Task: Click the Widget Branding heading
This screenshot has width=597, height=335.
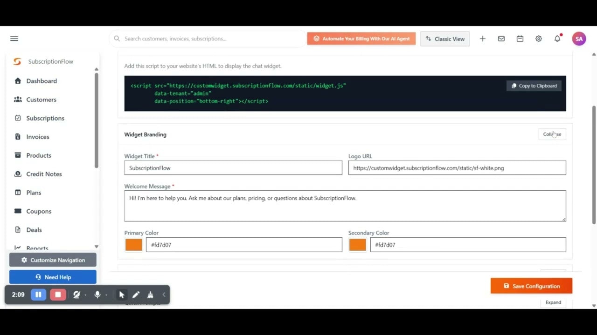Action: coord(146,134)
